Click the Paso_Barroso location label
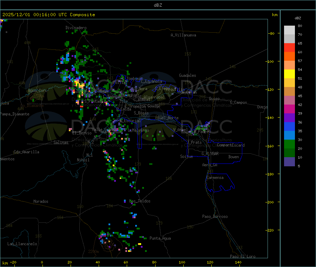 (x=215, y=216)
